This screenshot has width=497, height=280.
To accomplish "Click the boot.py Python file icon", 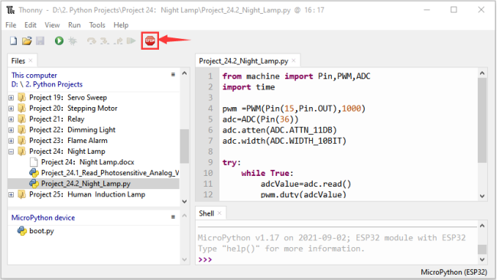I will (x=22, y=231).
